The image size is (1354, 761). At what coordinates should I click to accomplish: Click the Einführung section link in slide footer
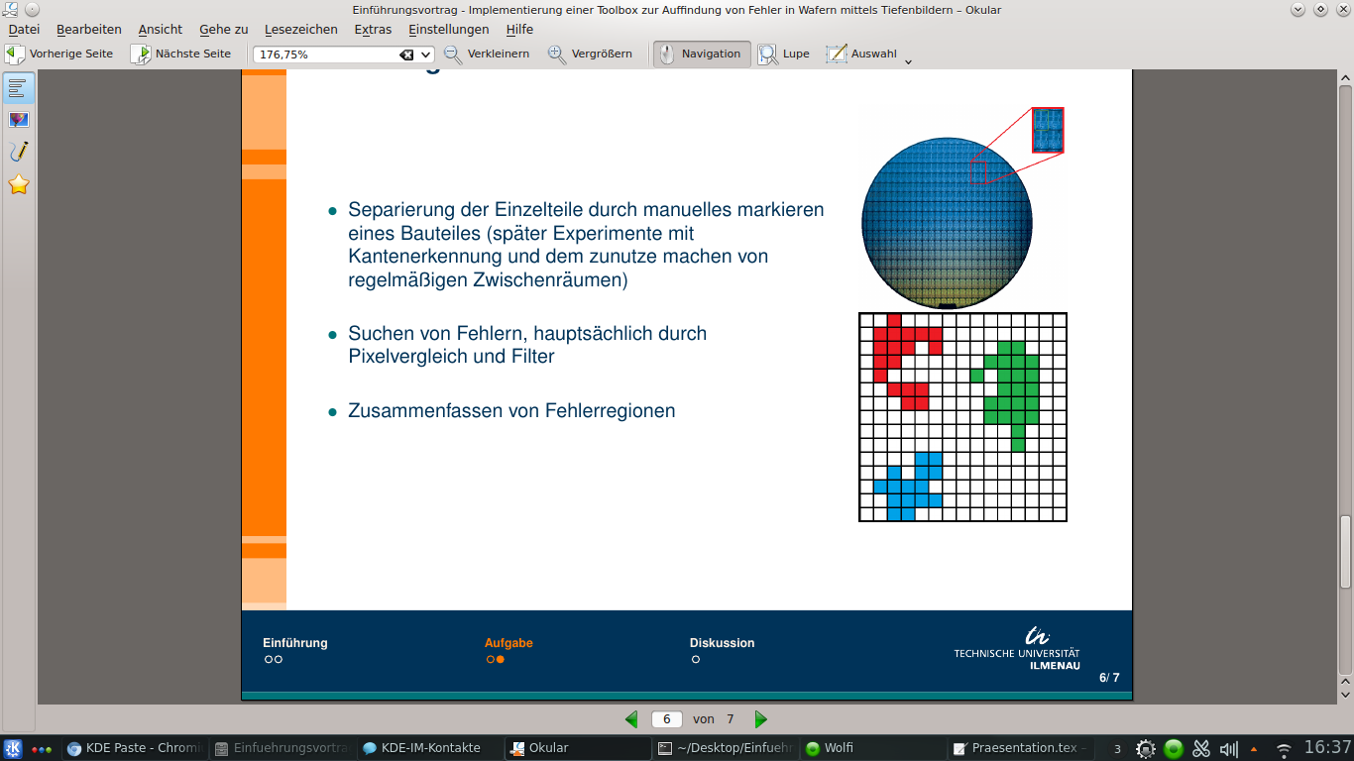294,643
